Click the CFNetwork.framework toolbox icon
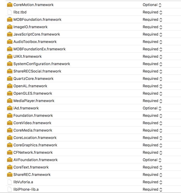 tap(10, 153)
